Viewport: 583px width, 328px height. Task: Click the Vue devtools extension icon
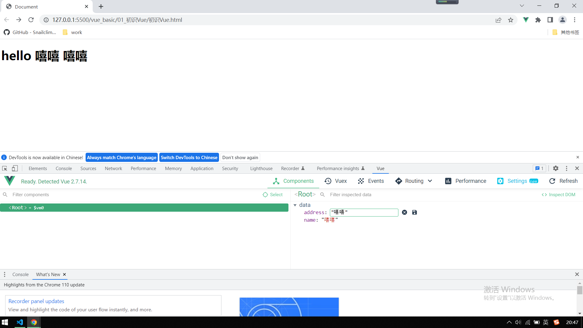click(526, 20)
